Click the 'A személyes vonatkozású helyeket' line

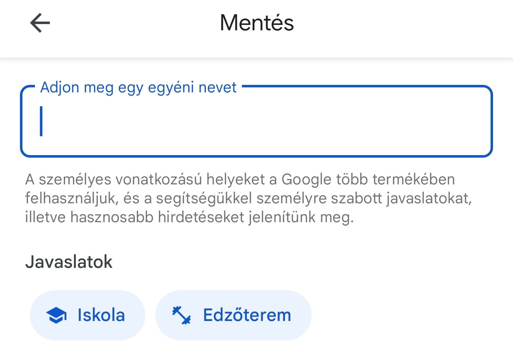coord(240,179)
